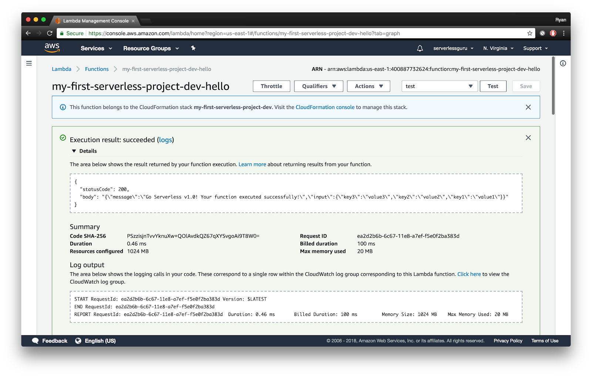Open the notifications bell
This screenshot has width=592, height=377.
[x=420, y=48]
